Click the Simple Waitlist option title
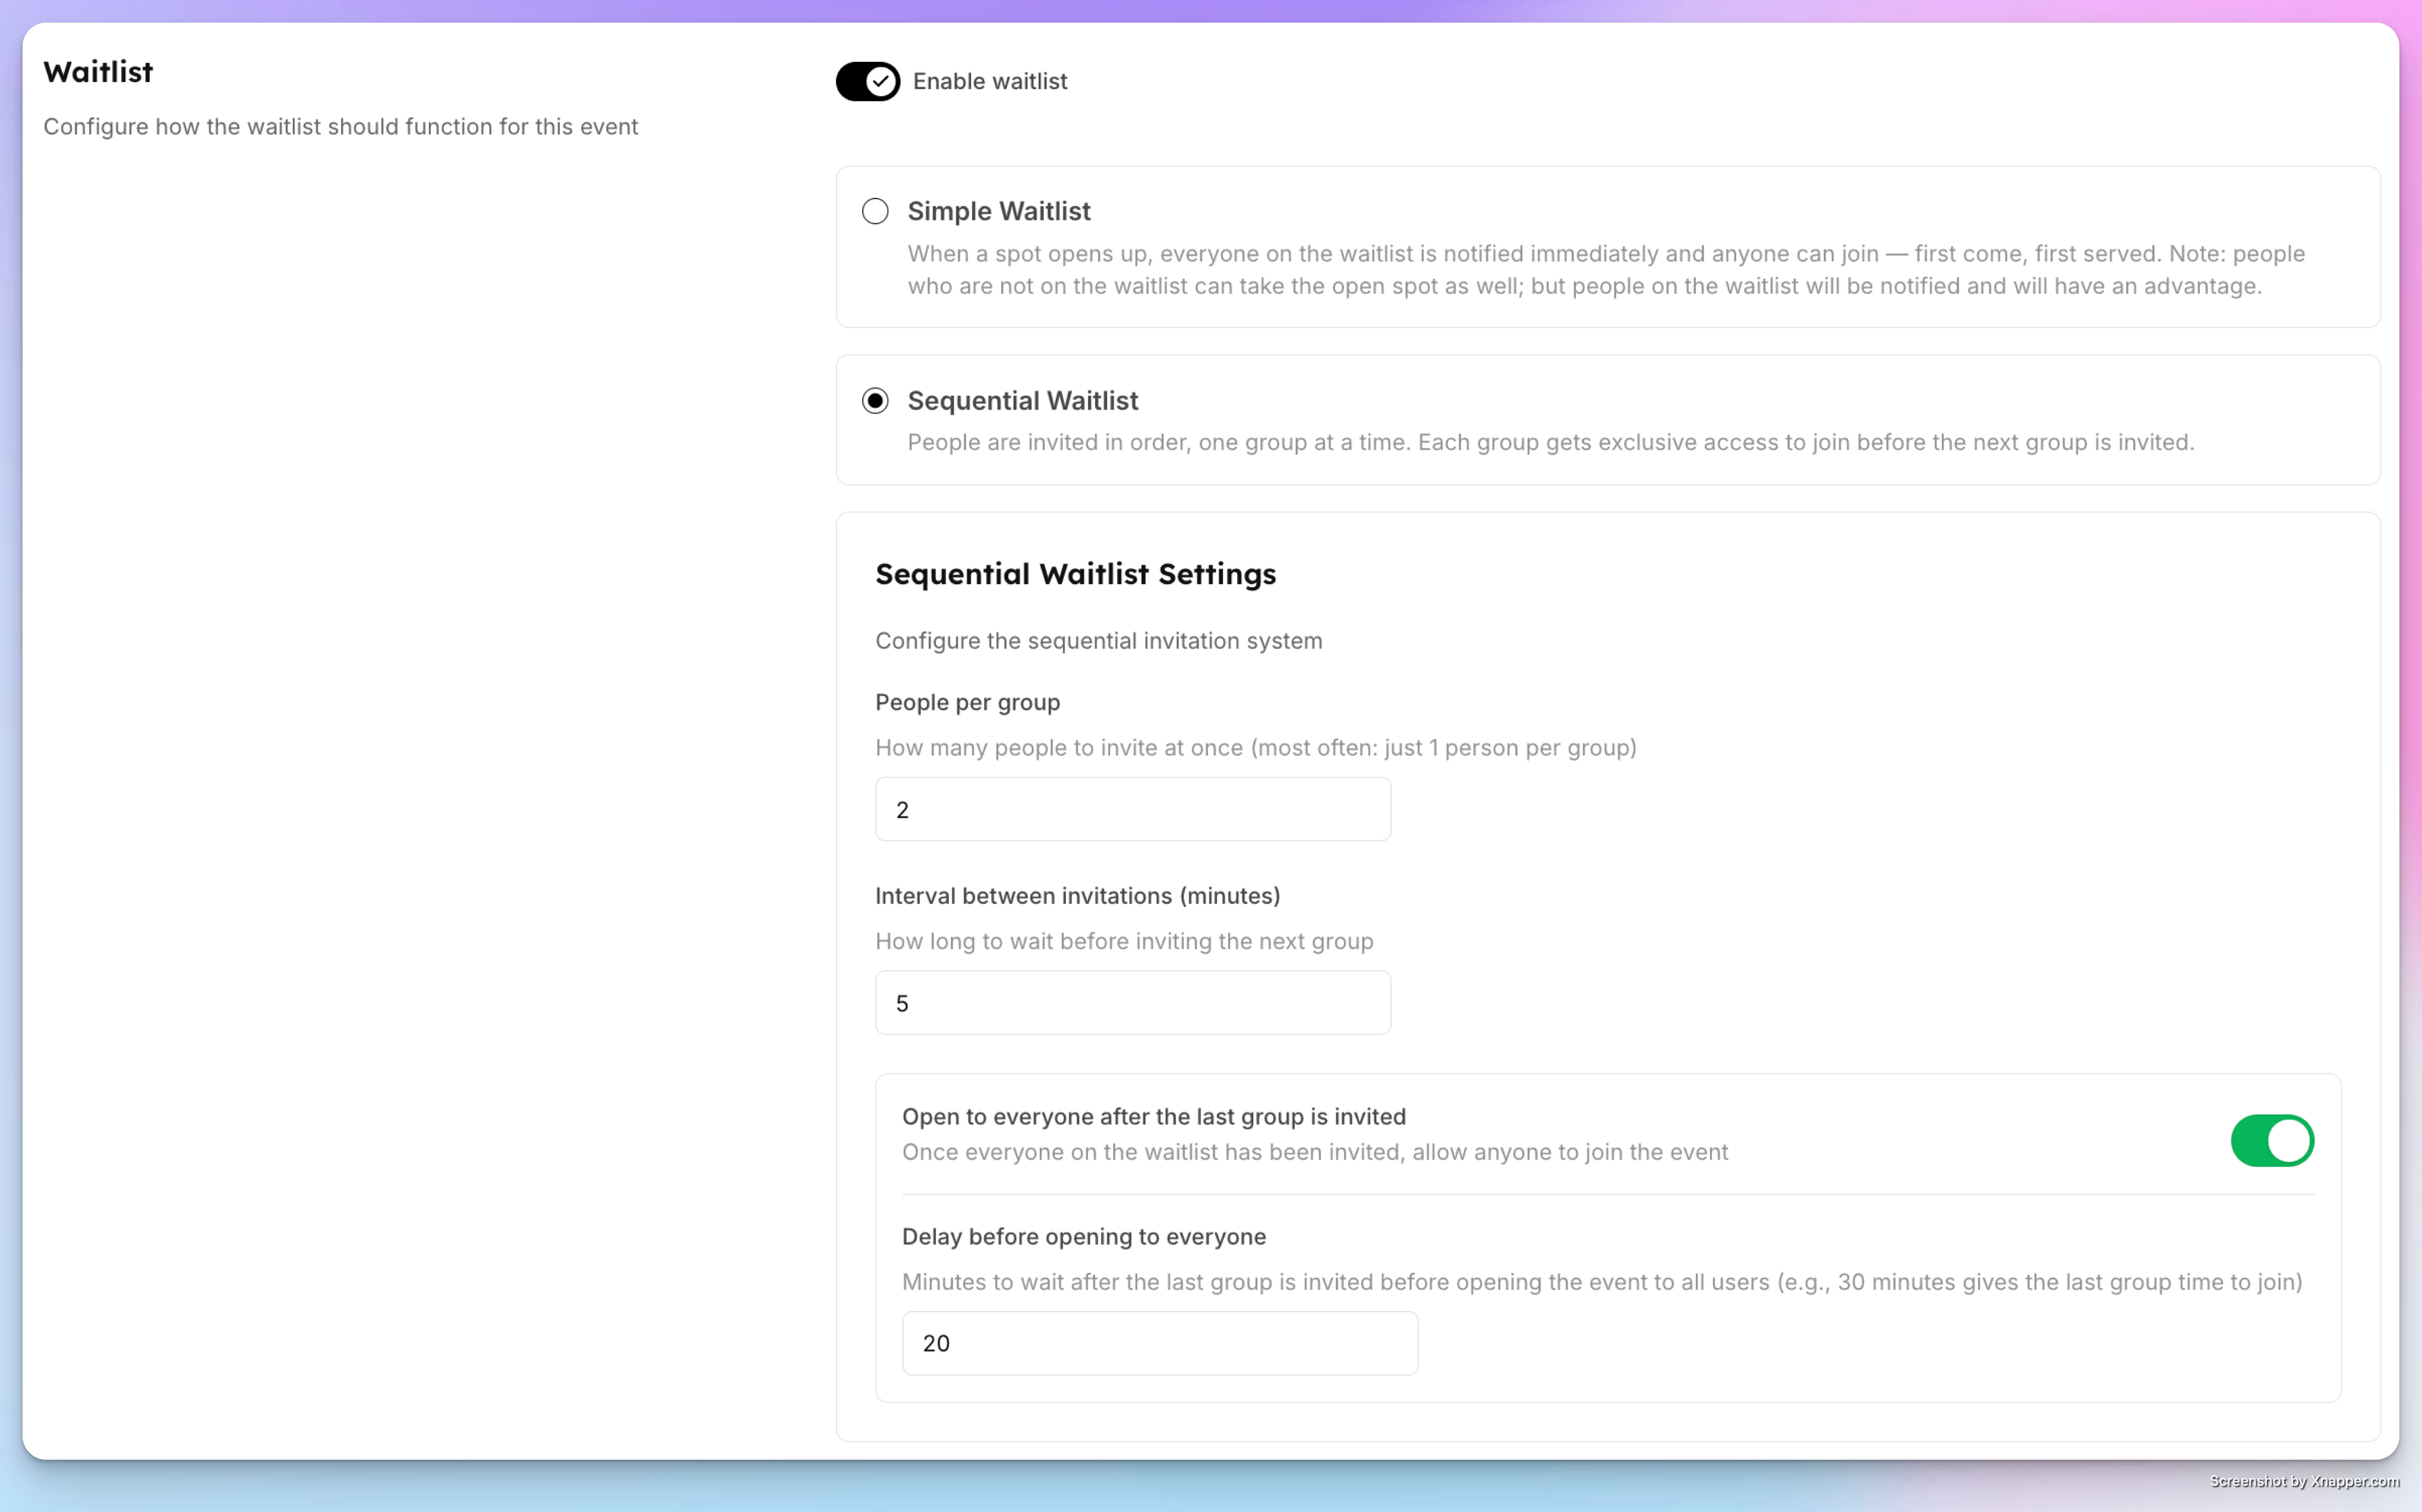 tap(999, 211)
